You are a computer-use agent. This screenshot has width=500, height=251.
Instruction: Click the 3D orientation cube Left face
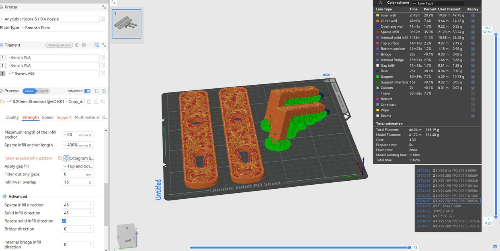coord(128,240)
